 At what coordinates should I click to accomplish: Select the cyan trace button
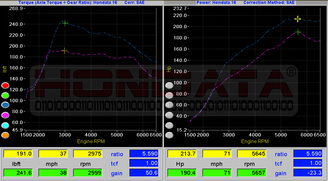pyautogui.click(x=5, y=125)
